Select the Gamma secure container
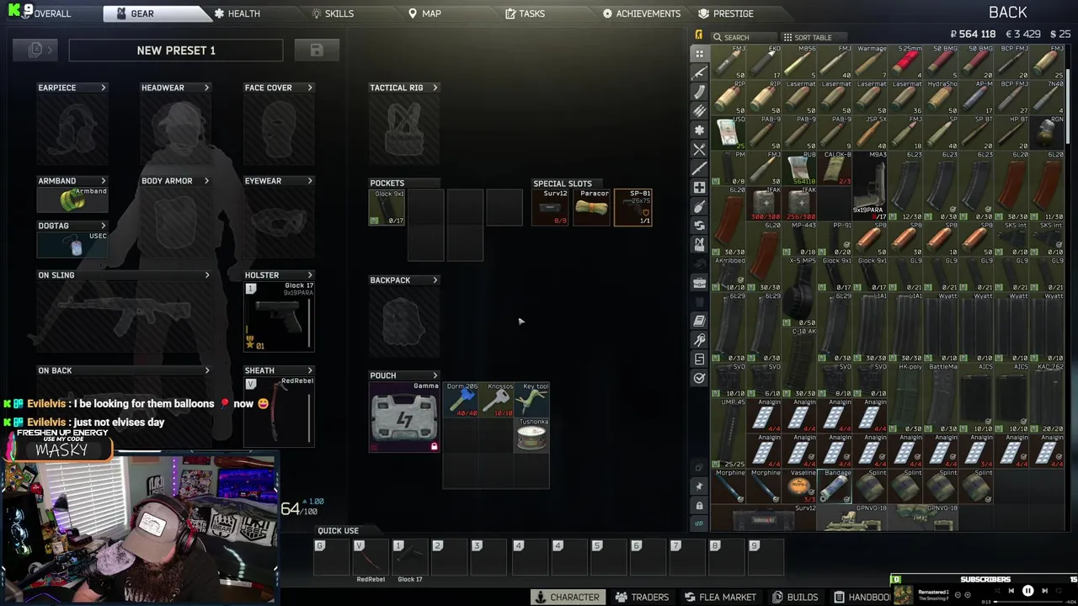This screenshot has height=606, width=1078. [x=404, y=417]
